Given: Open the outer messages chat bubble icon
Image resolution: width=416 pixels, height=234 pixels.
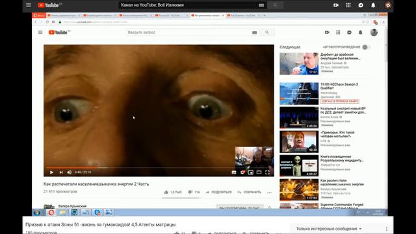Looking at the screenshot, I should pyautogui.click(x=361, y=5).
